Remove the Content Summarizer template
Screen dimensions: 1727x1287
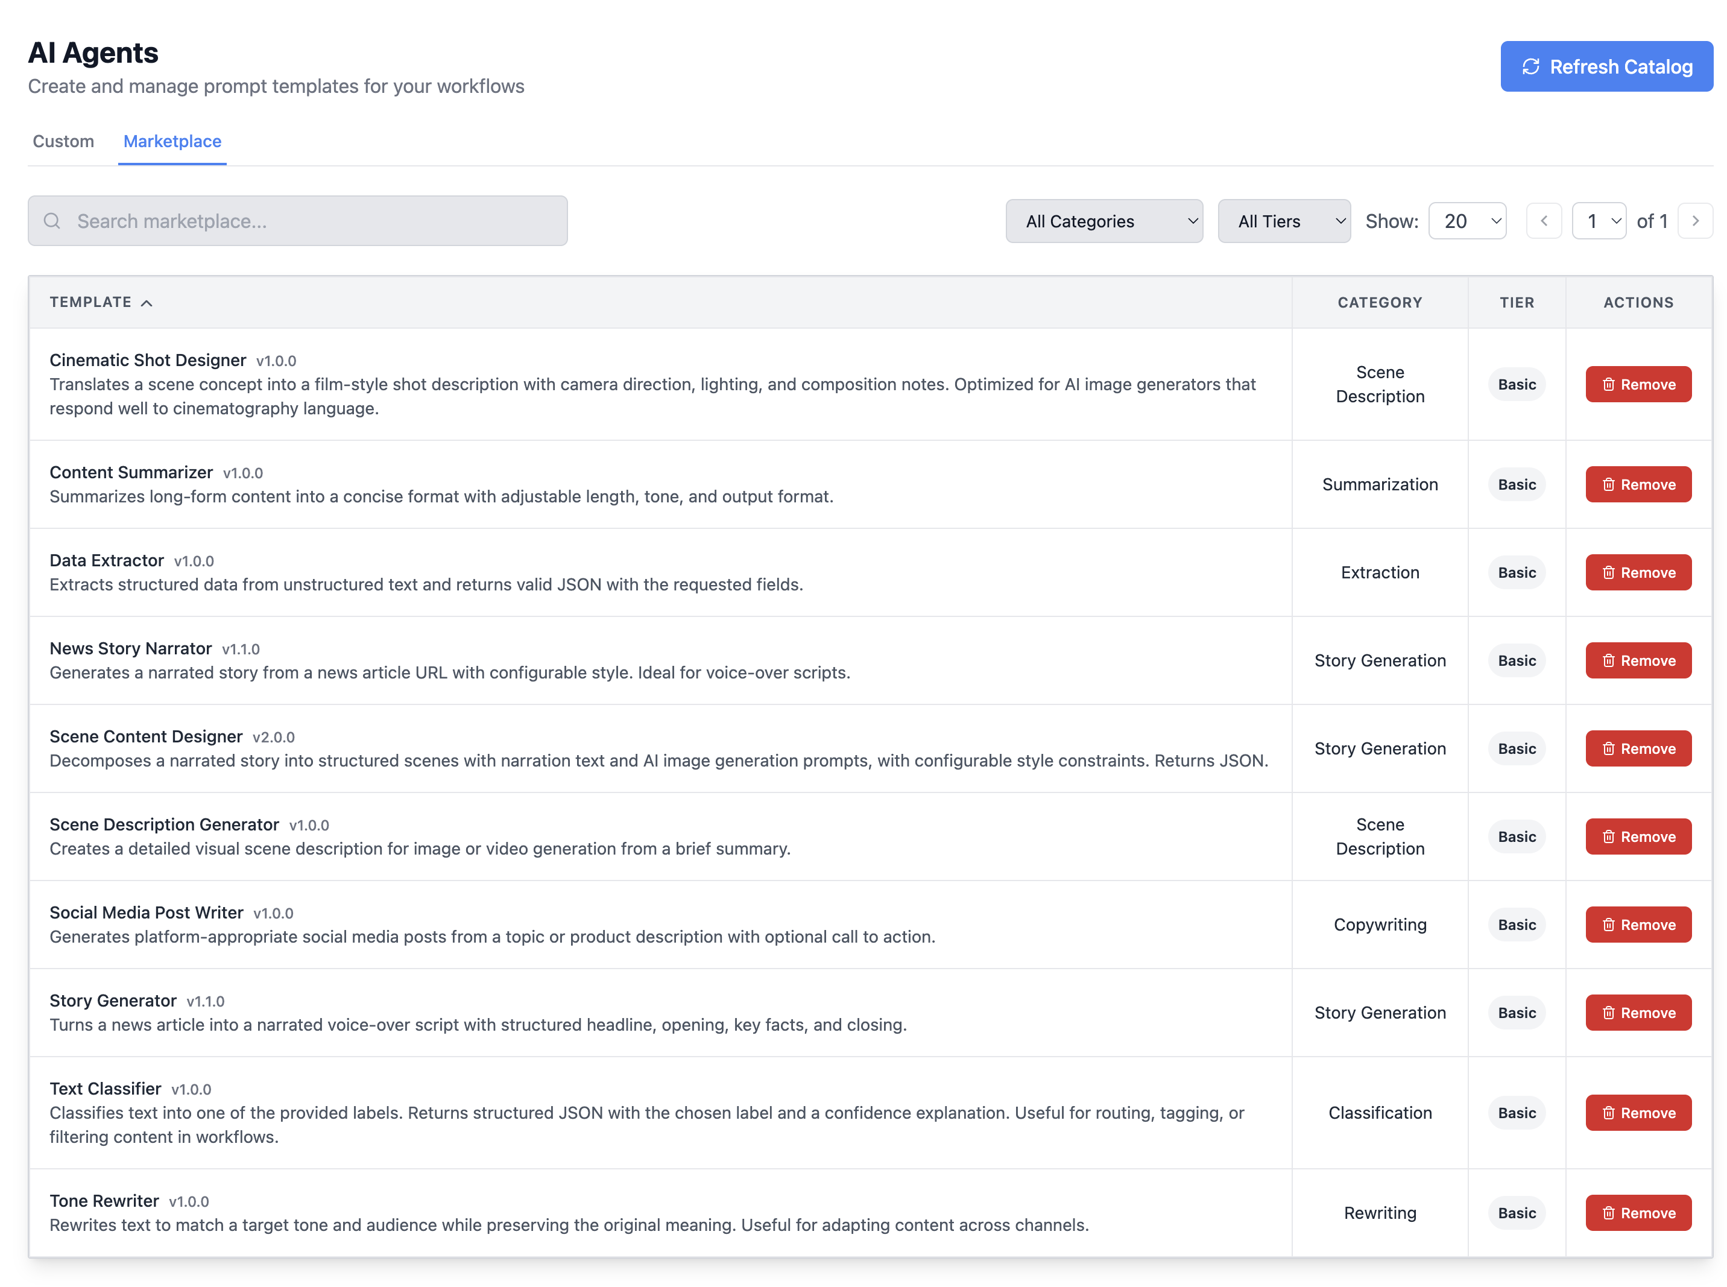pyautogui.click(x=1638, y=484)
